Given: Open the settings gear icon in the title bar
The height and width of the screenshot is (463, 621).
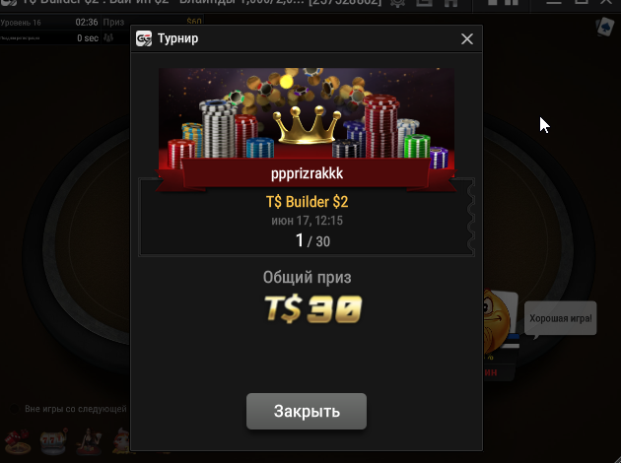Looking at the screenshot, I should tap(397, 3).
